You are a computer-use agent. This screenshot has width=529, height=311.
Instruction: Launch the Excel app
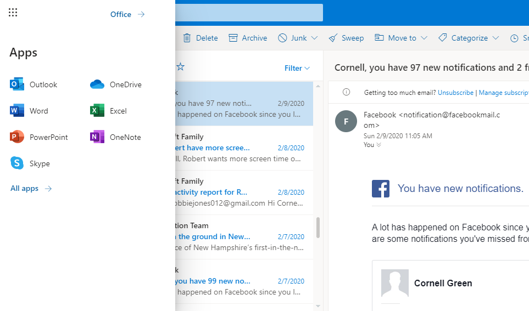pos(109,110)
